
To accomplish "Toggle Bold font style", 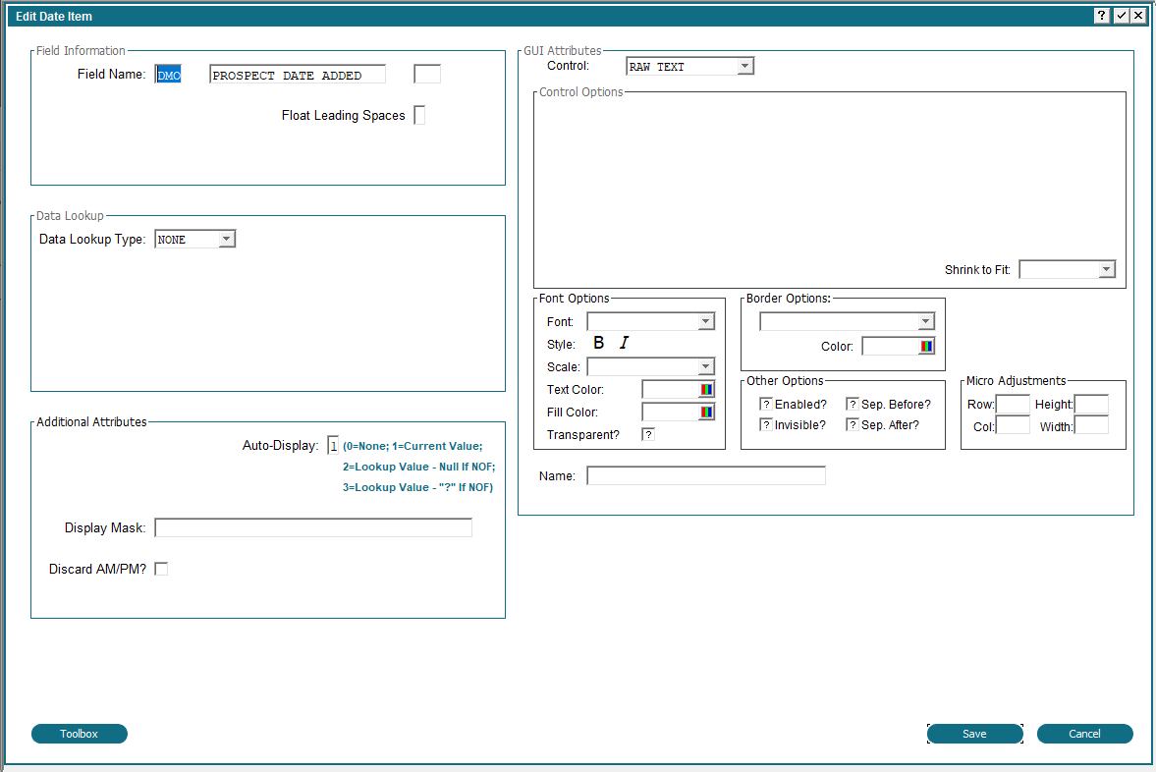I will coord(599,343).
